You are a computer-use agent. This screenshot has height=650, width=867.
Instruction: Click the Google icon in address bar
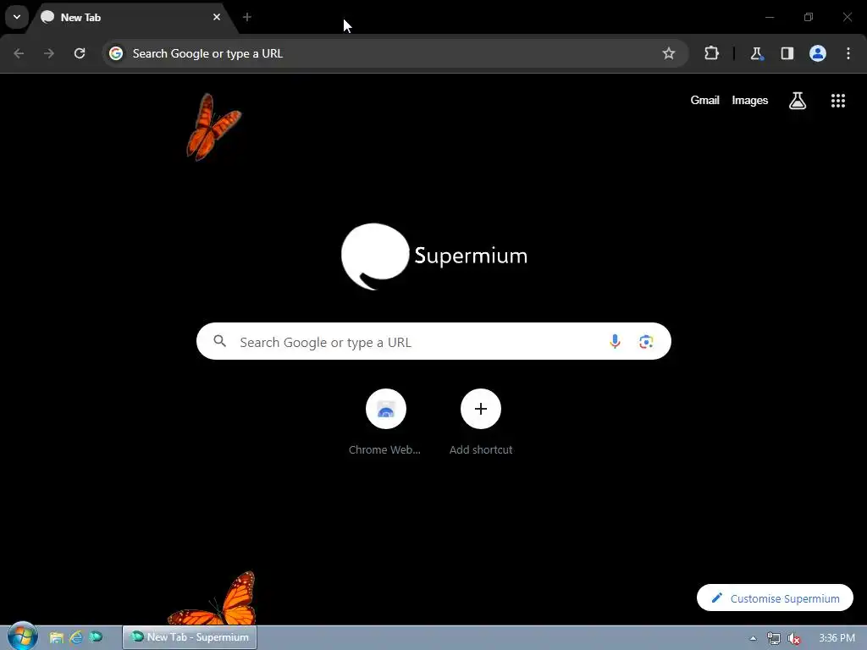[x=115, y=53]
